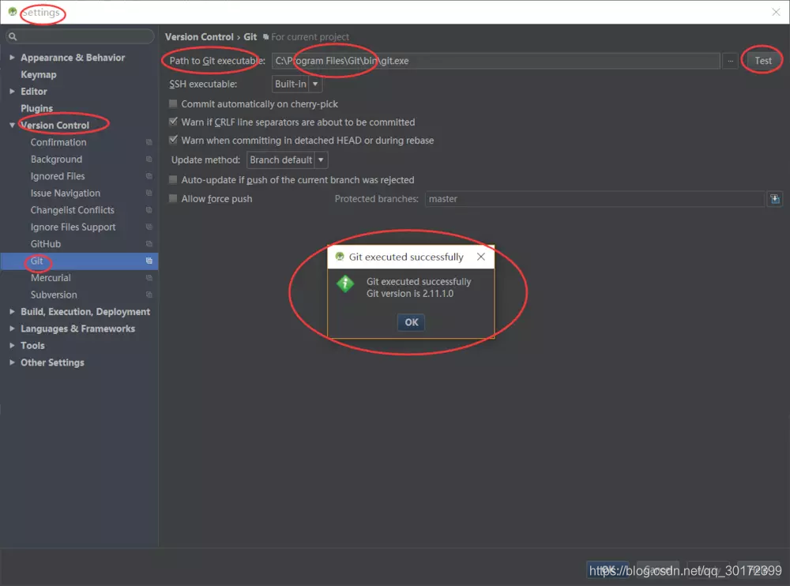The height and width of the screenshot is (586, 790).
Task: Expand Languages & Frameworks section
Action: coord(12,329)
